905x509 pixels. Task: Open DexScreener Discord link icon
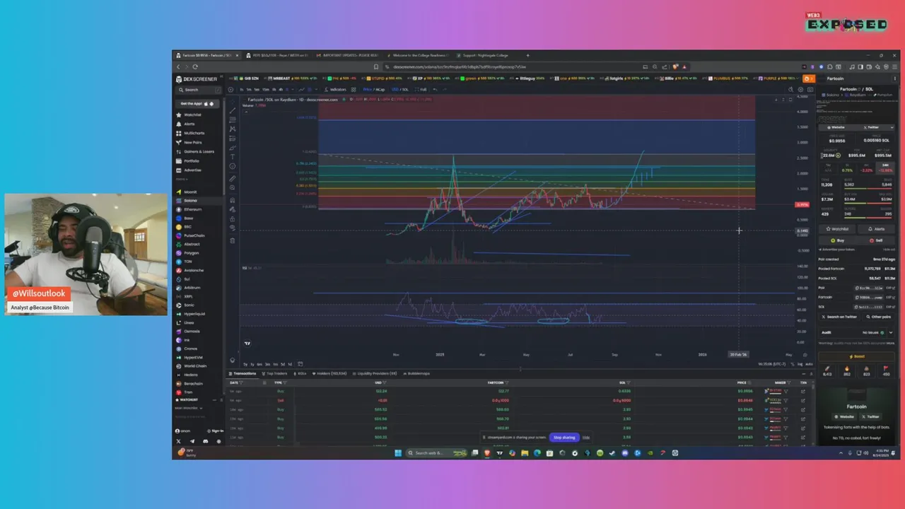tap(206, 441)
